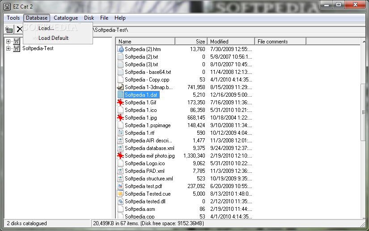
Task: Select the file name Softpedia 1.pspimage
Action: tap(148, 125)
